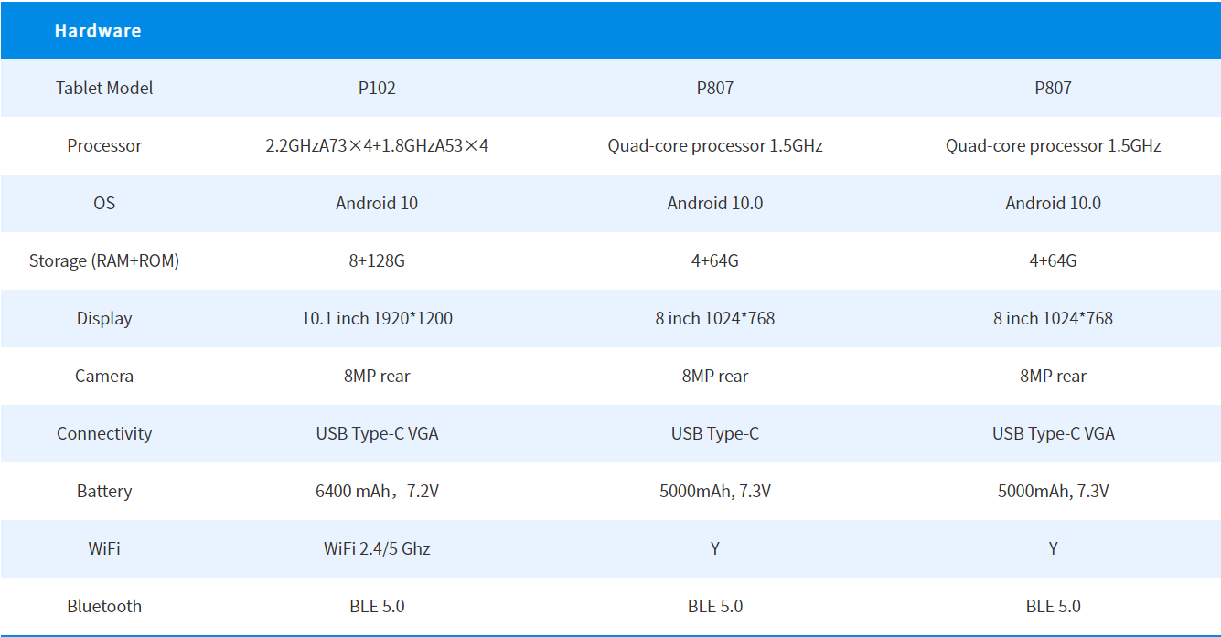The width and height of the screenshot is (1221, 637).
Task: Select the Display row label
Action: point(104,318)
